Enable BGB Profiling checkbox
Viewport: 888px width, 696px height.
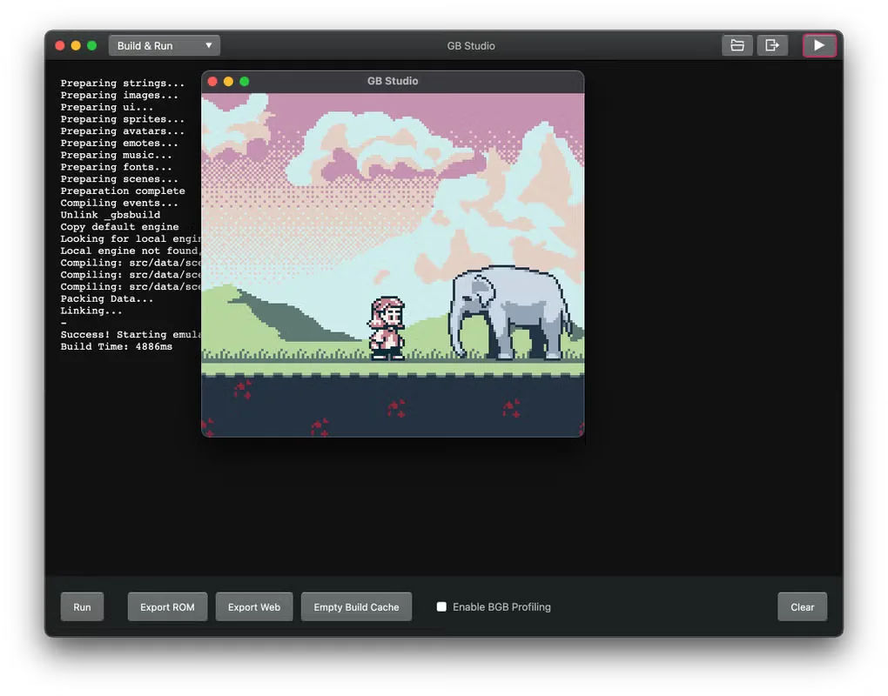[x=441, y=606]
